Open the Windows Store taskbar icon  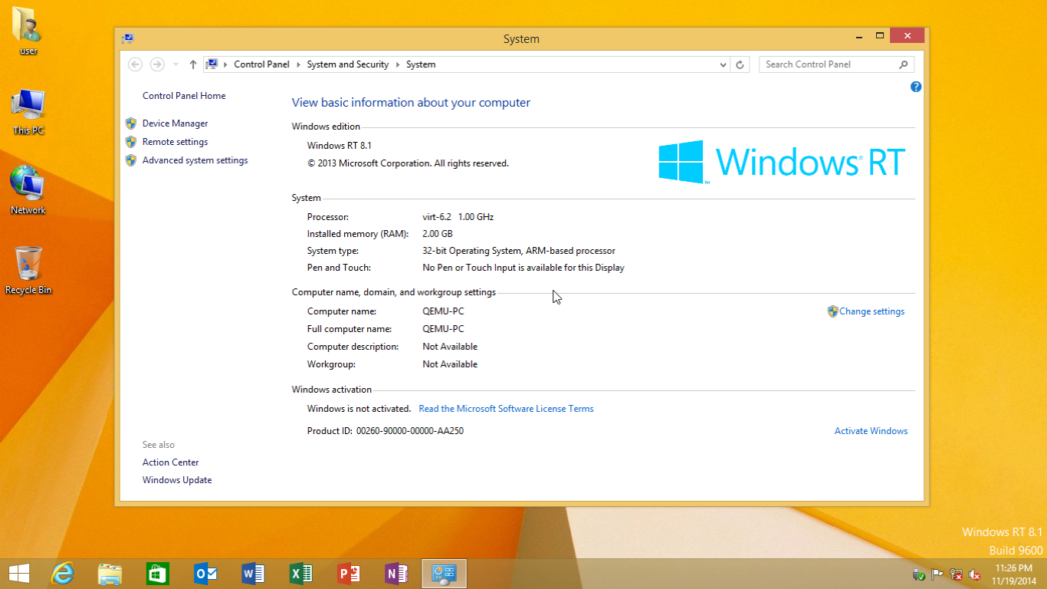point(158,573)
